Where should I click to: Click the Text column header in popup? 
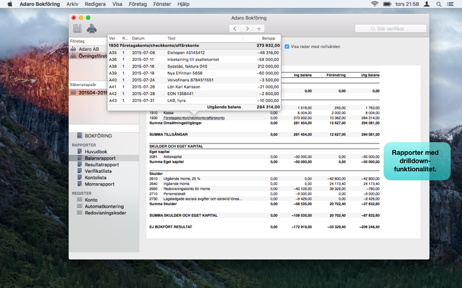204,38
